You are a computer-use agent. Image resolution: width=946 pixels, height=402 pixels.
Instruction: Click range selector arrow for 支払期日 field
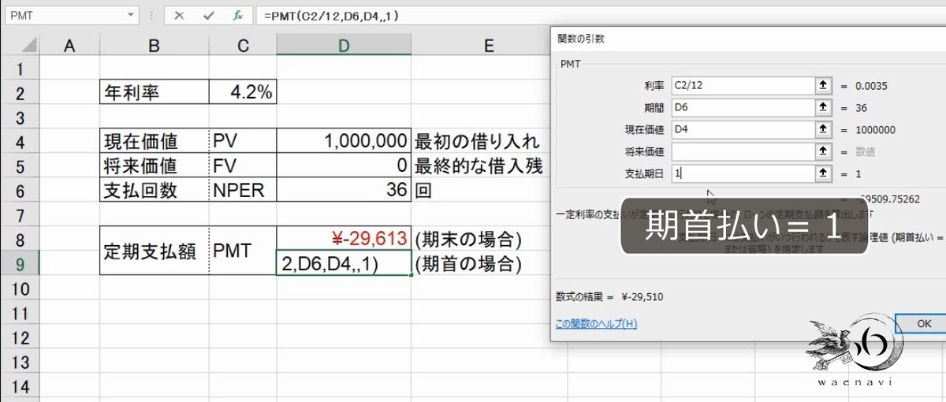tap(823, 173)
